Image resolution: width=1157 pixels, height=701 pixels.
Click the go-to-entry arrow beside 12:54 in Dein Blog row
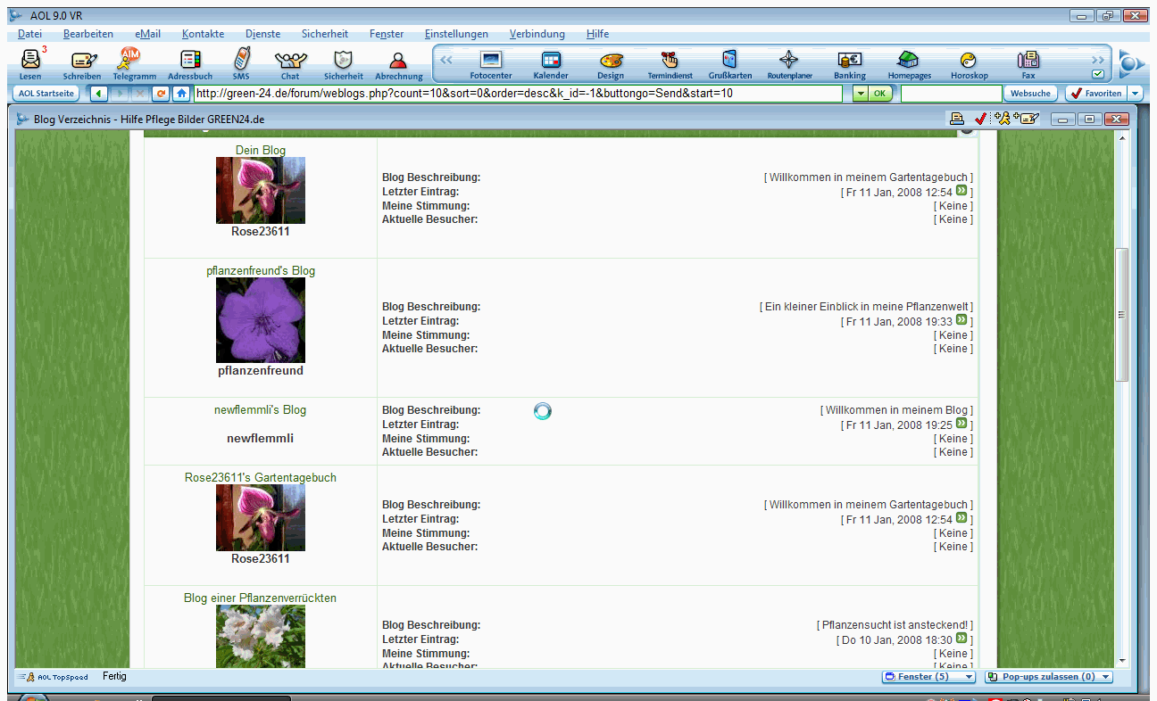coord(961,191)
